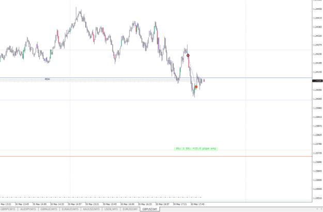Click the active GBPUSD,M1 chart tab
This screenshot has height=212, width=323.
(x=150, y=209)
